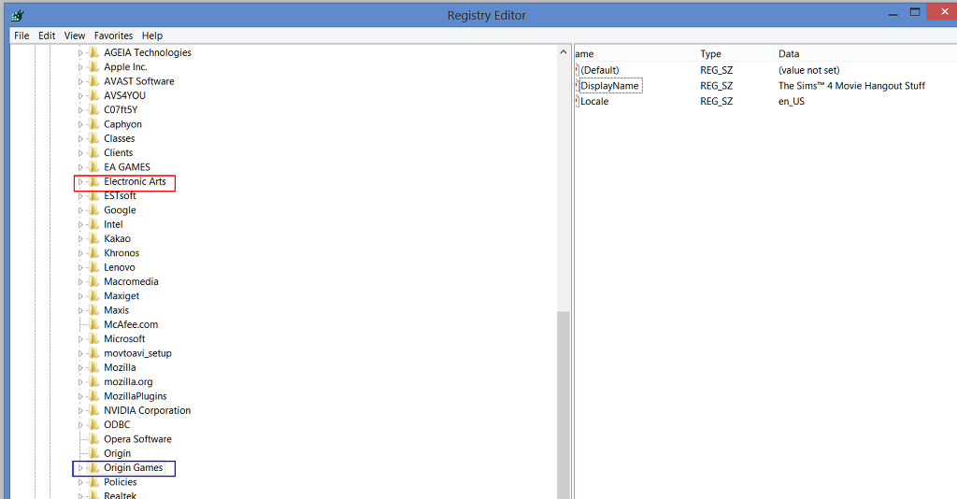Maximize the Registry Editor window
957x499 pixels.
pos(915,12)
